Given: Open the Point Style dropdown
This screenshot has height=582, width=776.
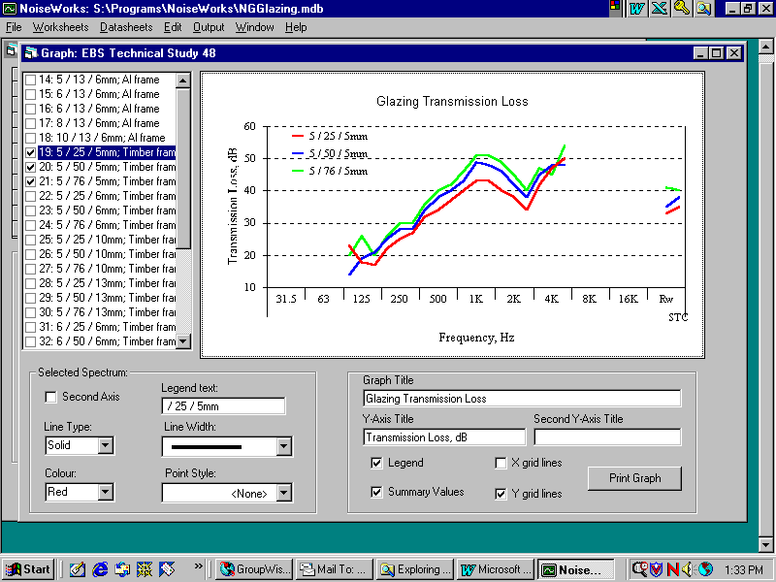Looking at the screenshot, I should coord(283,493).
